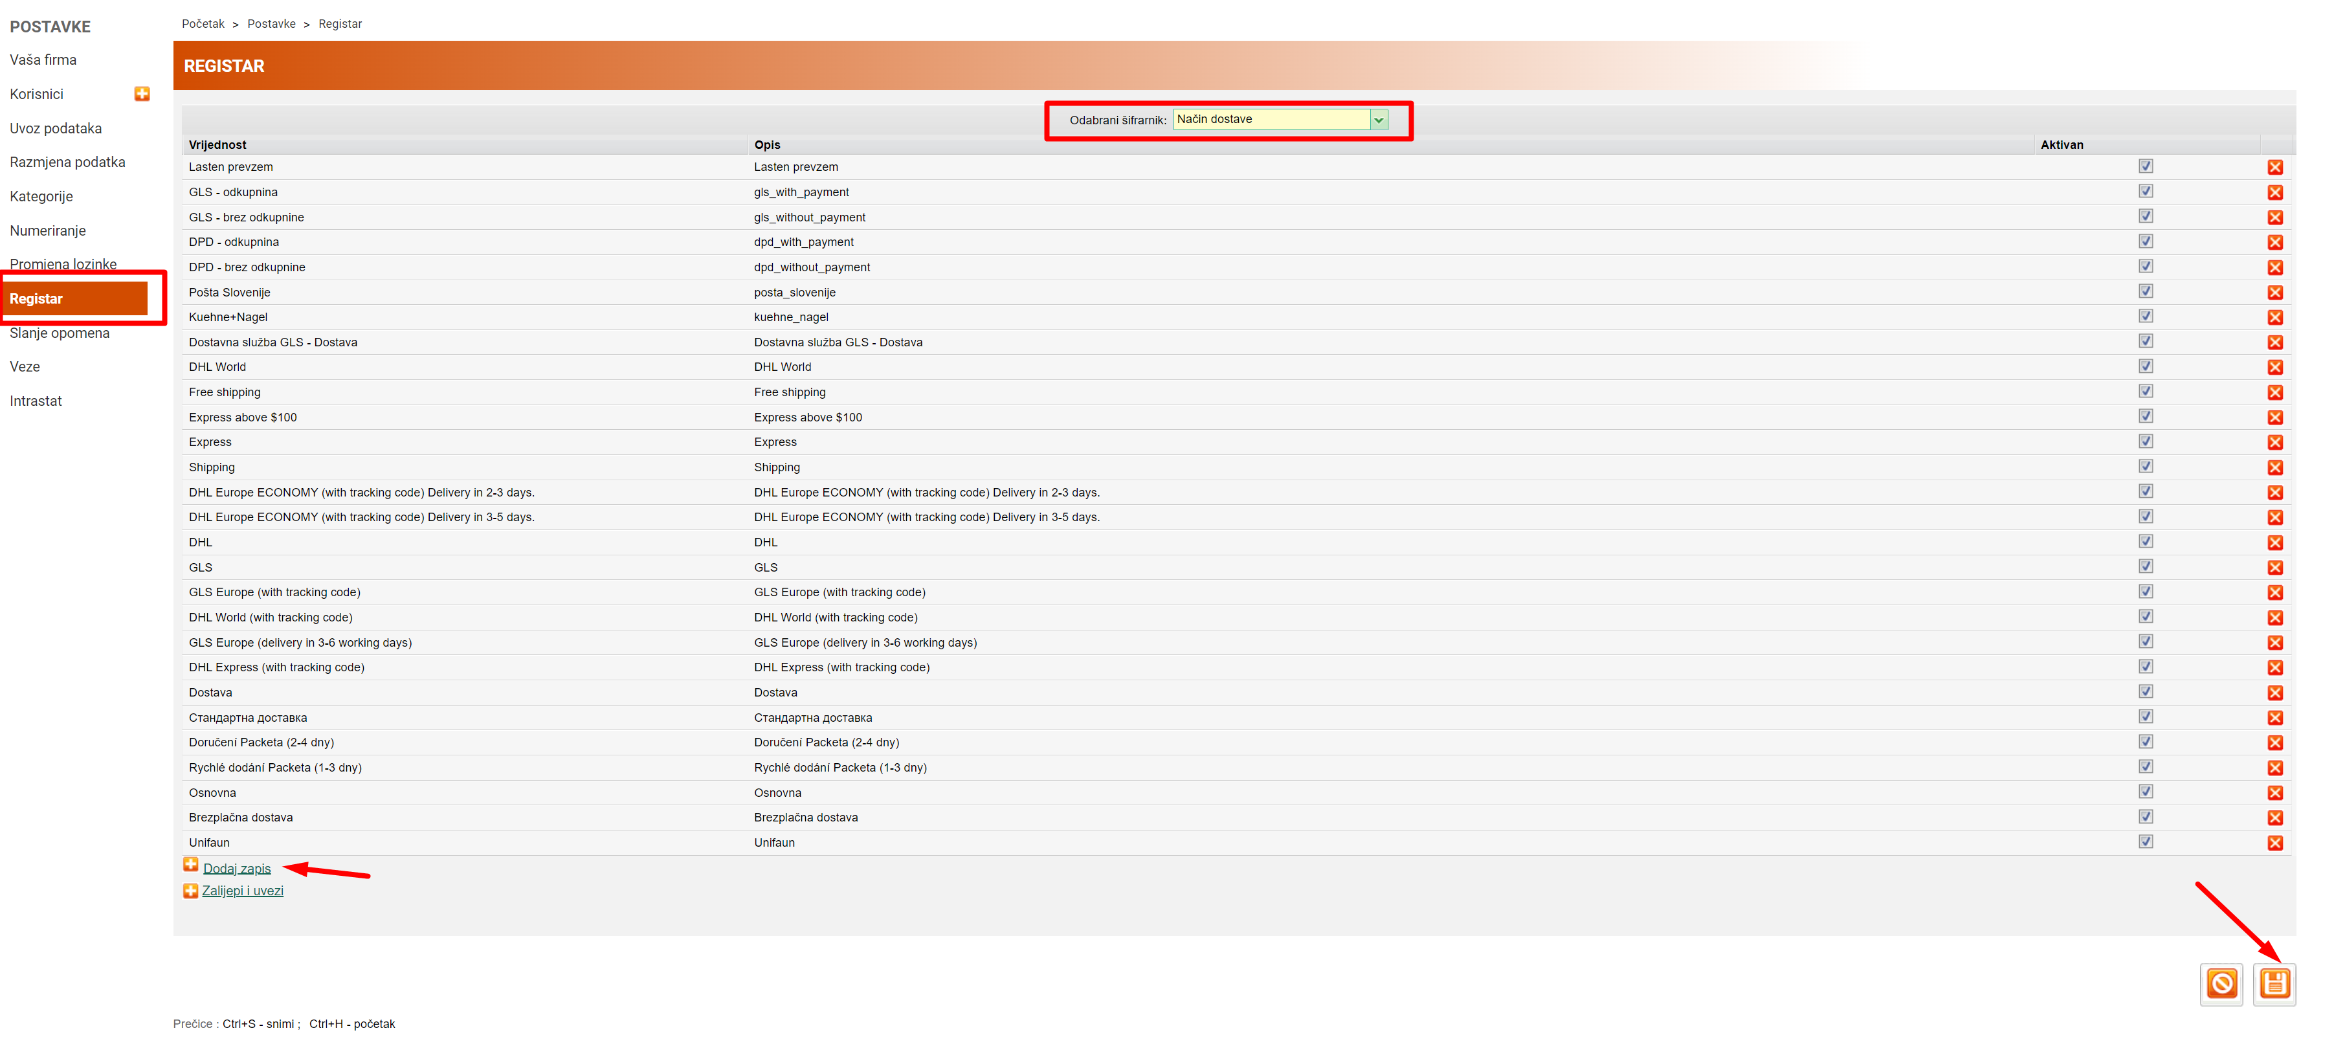
Task: Select Intrastat in the sidebar
Action: pos(36,401)
